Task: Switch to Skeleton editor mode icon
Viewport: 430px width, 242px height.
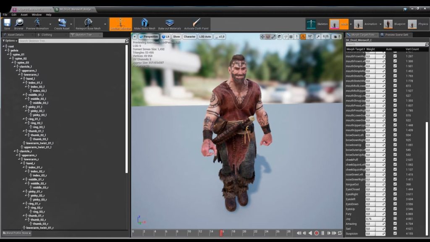Action: tap(311, 24)
